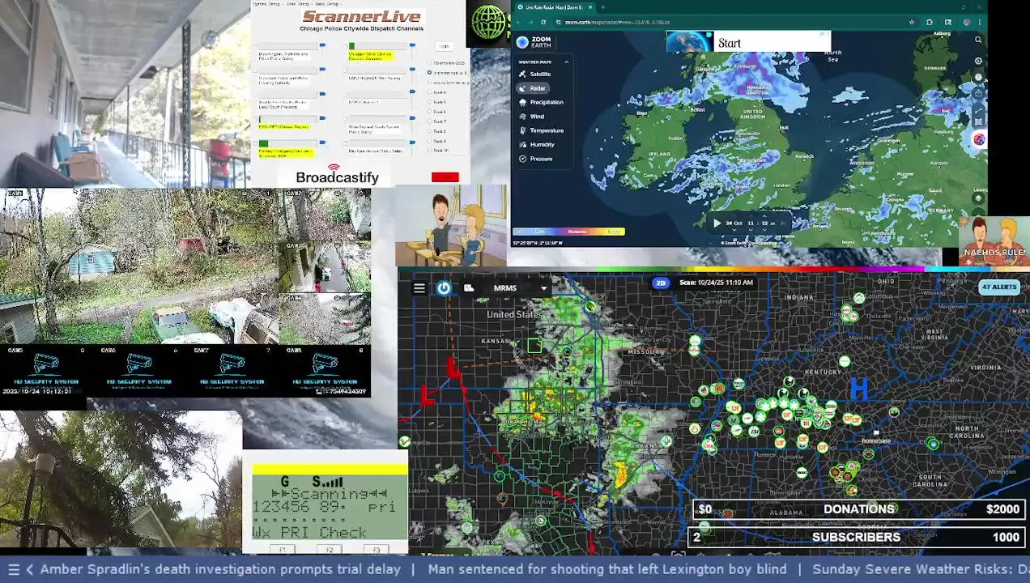Click the blue H pressure marker on map

pos(858,389)
